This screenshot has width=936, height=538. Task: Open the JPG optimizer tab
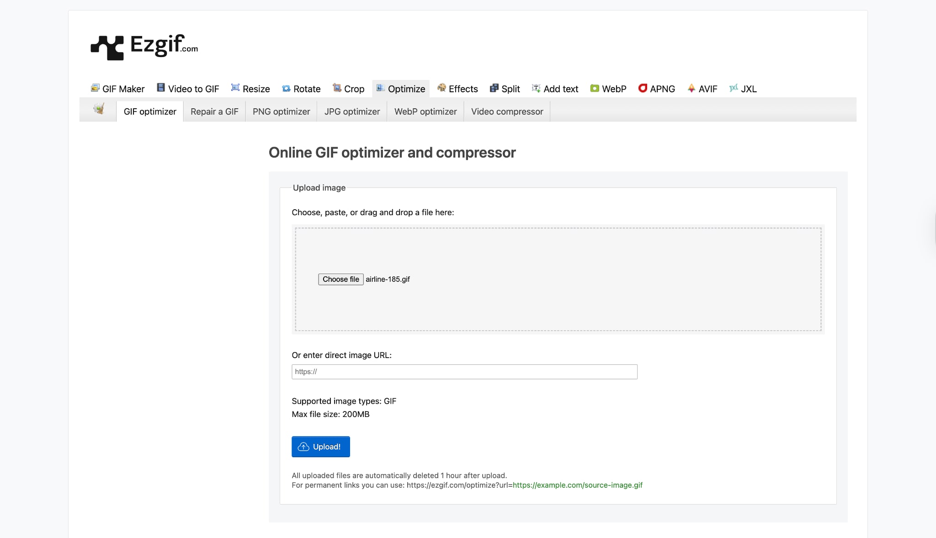pos(352,111)
